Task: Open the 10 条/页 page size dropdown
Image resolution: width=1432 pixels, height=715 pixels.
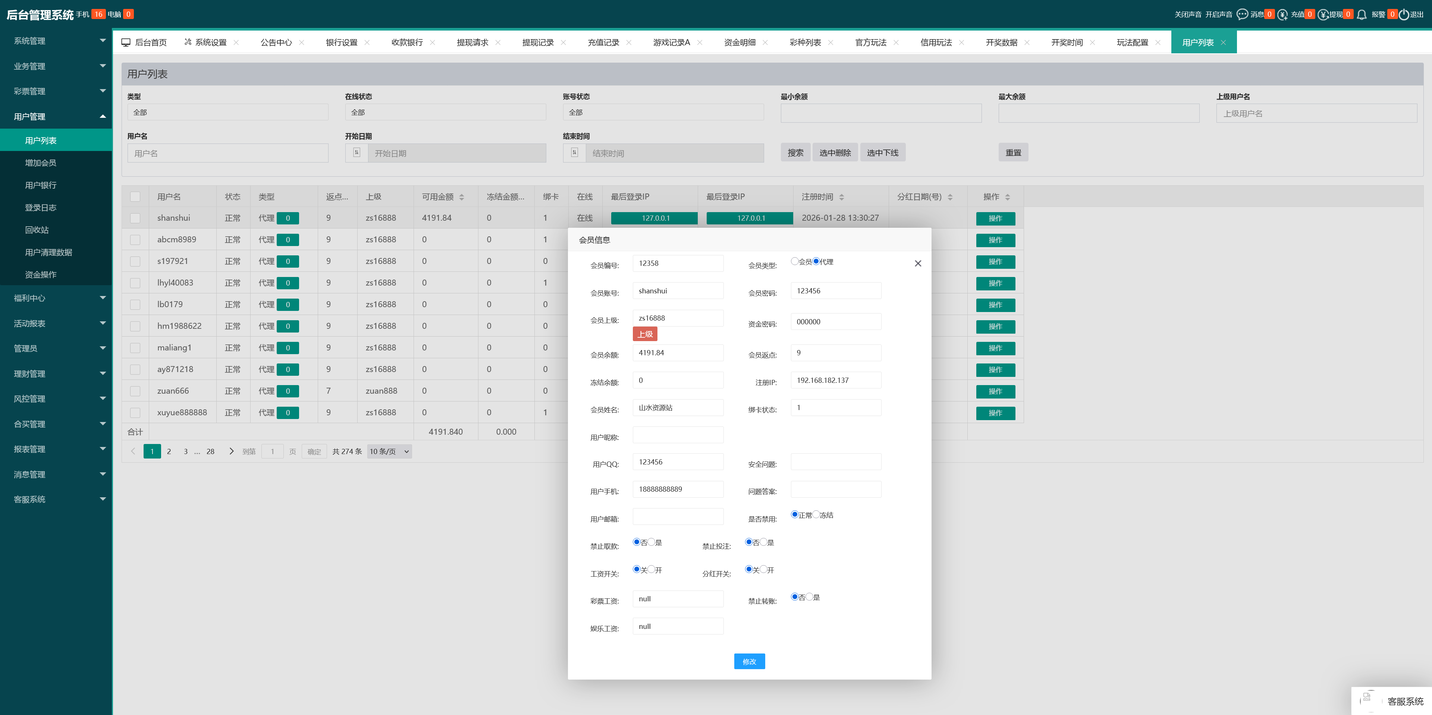Action: click(x=389, y=452)
